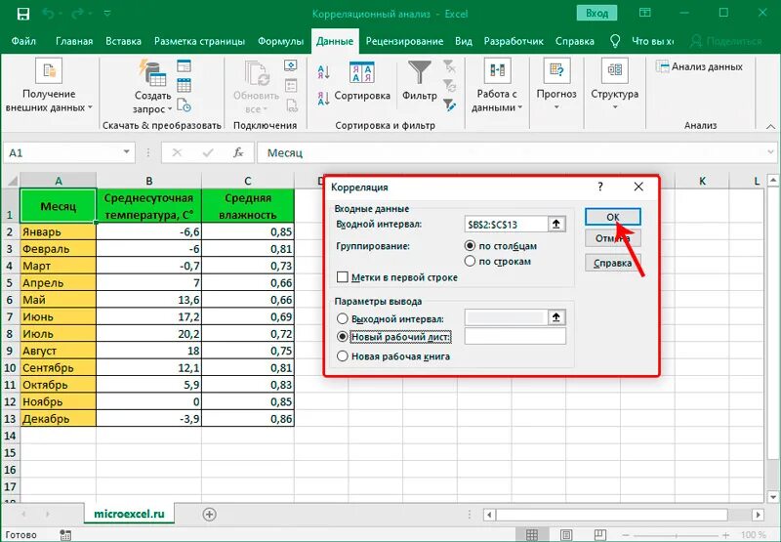Switch to the Вставка tab

click(x=123, y=41)
